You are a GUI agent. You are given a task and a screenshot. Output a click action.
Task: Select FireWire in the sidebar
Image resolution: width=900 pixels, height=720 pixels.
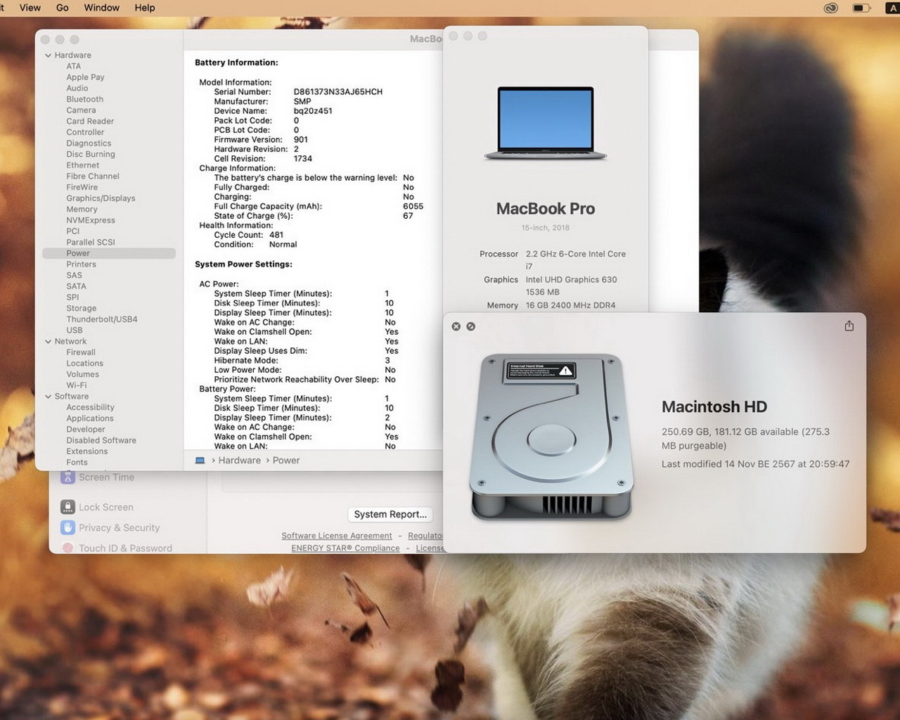(x=82, y=188)
